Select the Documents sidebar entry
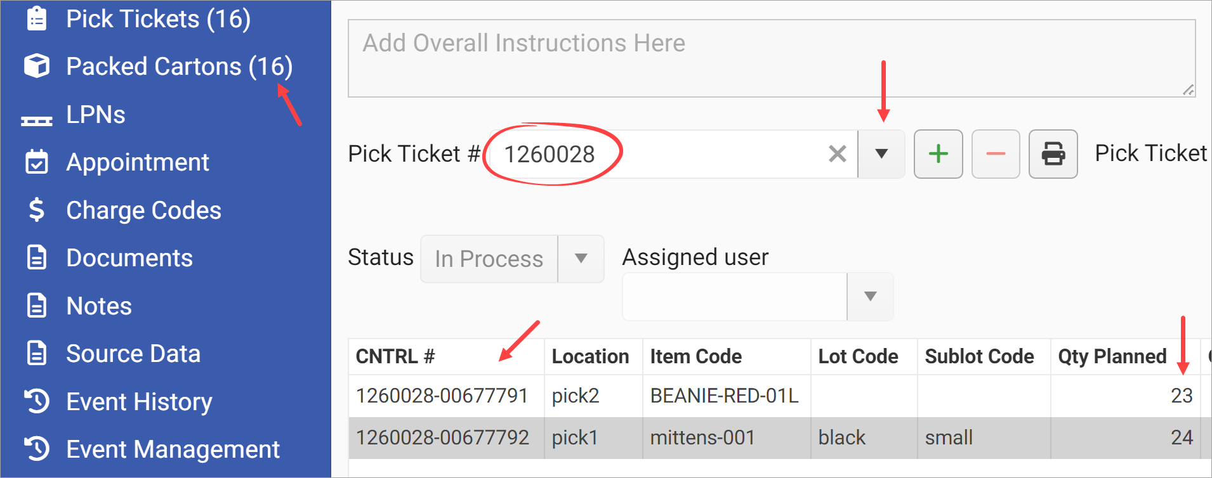This screenshot has width=1212, height=478. click(x=129, y=257)
